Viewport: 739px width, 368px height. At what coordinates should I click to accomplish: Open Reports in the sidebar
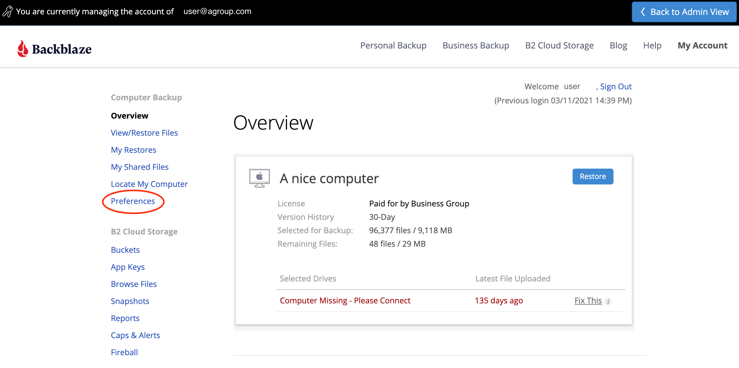pyautogui.click(x=125, y=318)
